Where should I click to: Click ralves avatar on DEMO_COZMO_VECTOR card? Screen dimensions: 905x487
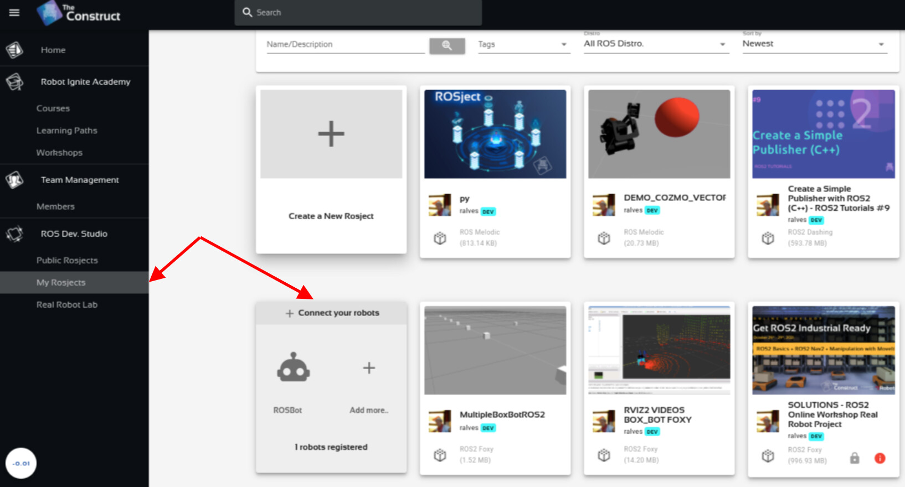tap(604, 205)
